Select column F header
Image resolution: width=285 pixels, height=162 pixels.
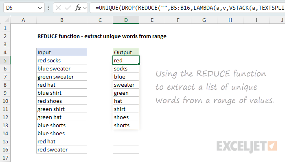(178, 20)
